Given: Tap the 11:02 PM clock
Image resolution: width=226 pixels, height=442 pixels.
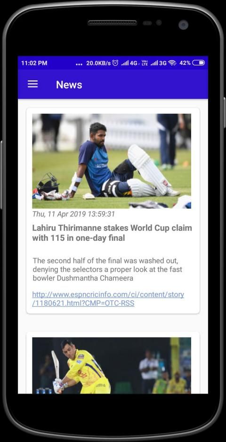Looking at the screenshot, I should (34, 63).
